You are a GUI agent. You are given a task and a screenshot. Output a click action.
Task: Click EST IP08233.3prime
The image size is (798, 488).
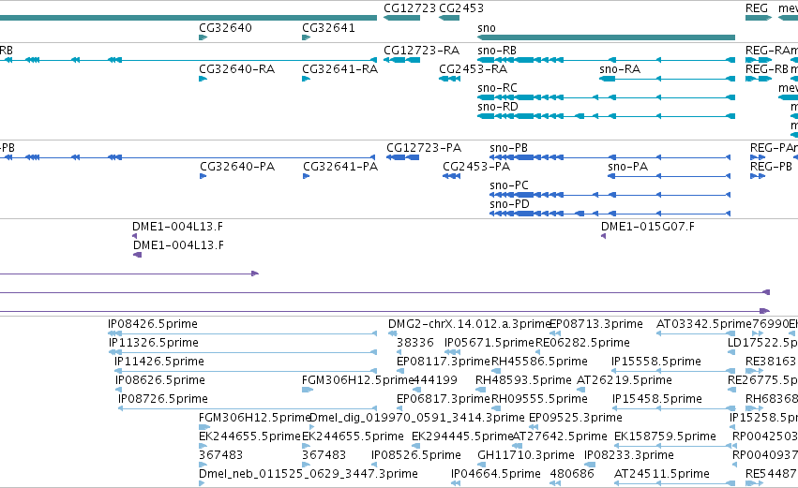[x=629, y=456]
